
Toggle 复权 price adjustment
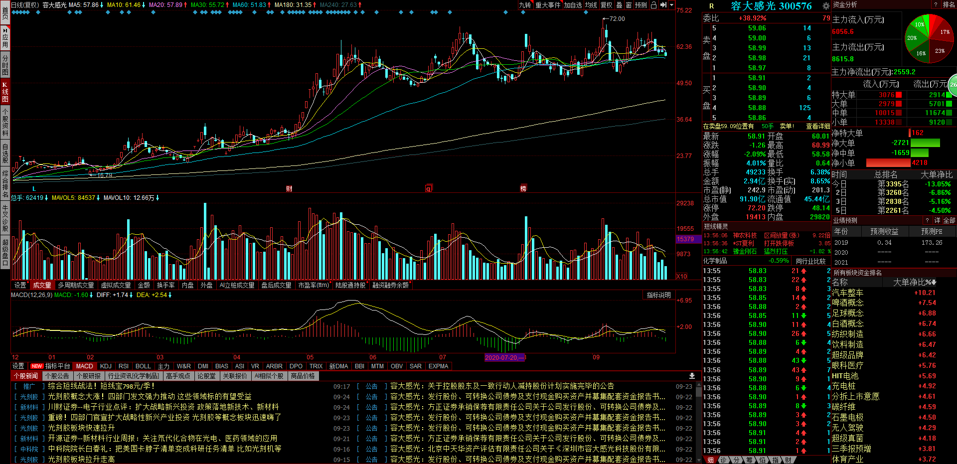point(606,5)
